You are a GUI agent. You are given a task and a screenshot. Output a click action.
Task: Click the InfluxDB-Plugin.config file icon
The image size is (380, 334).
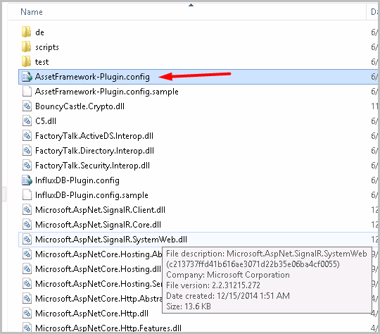point(27,180)
